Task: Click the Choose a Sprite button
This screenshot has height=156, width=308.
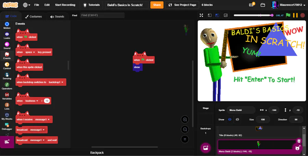Action: tap(298, 148)
